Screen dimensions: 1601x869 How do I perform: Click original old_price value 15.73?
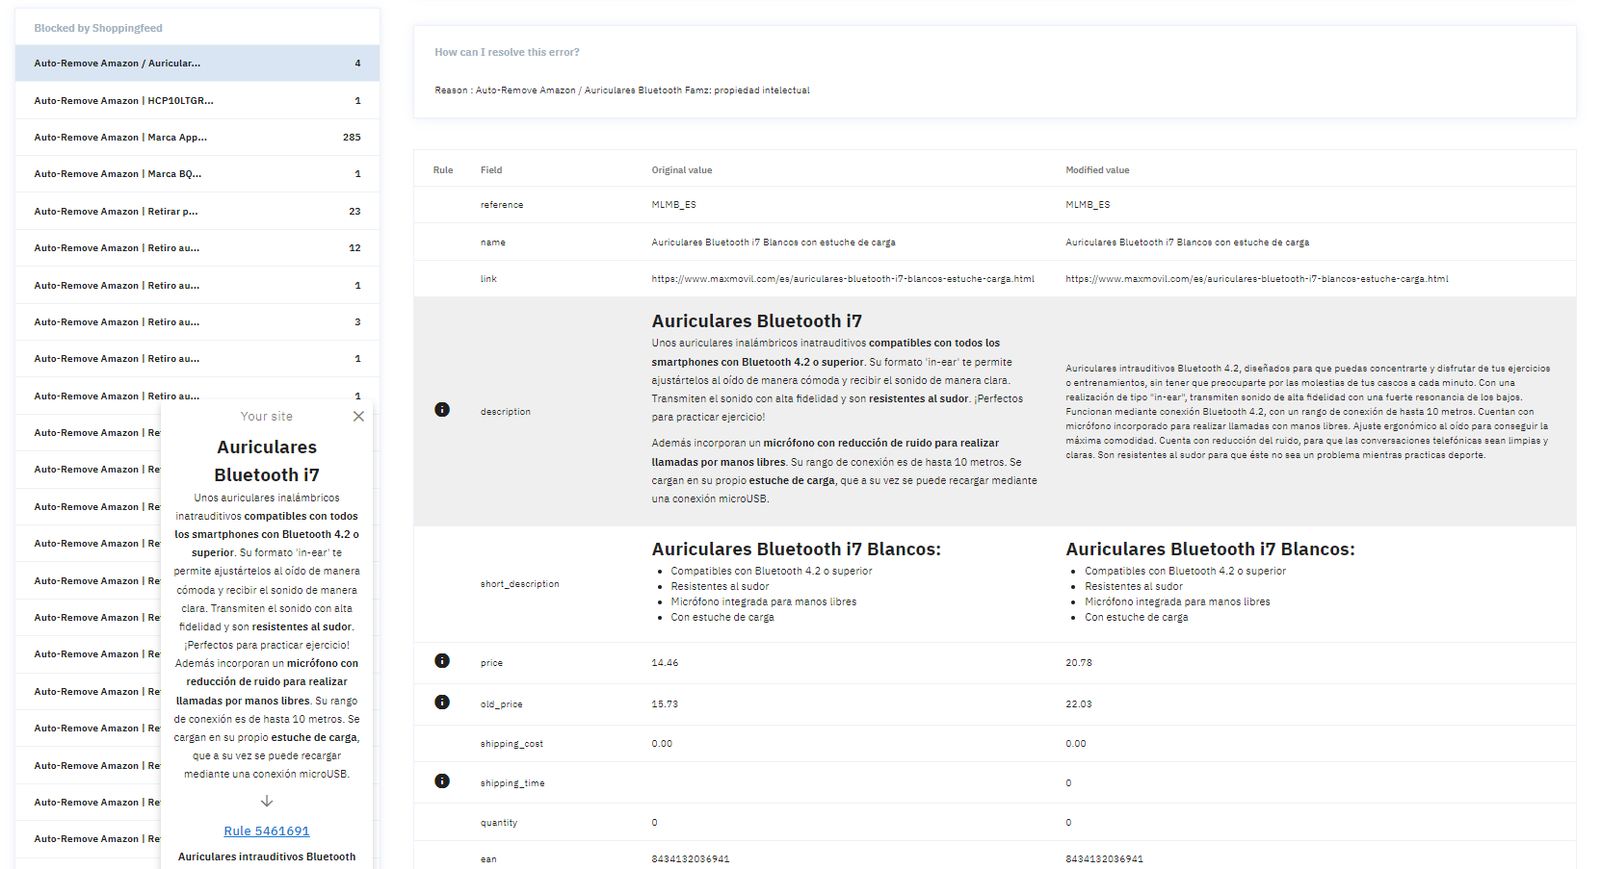pos(665,704)
